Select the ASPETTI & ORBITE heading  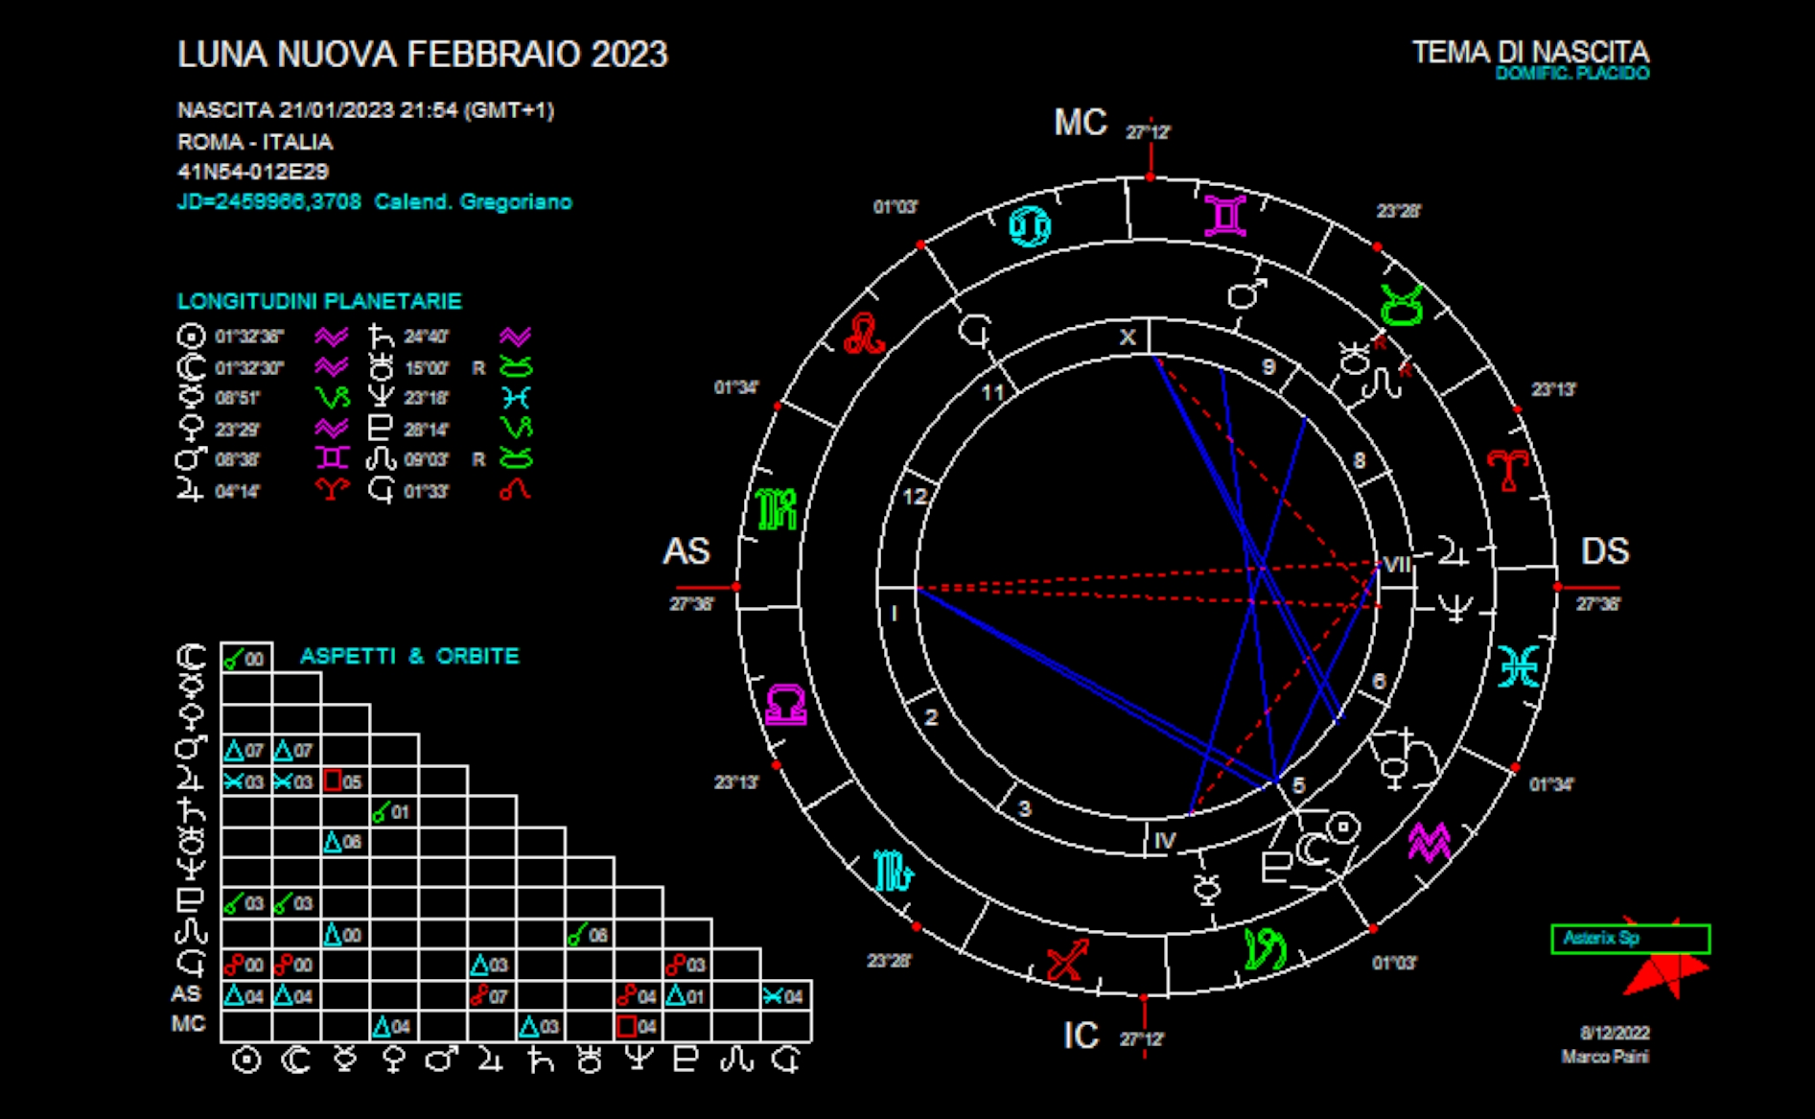pyautogui.click(x=409, y=656)
